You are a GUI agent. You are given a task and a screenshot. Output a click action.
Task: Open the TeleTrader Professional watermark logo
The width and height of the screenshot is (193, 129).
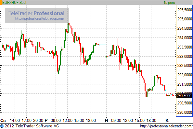coord(36,13)
